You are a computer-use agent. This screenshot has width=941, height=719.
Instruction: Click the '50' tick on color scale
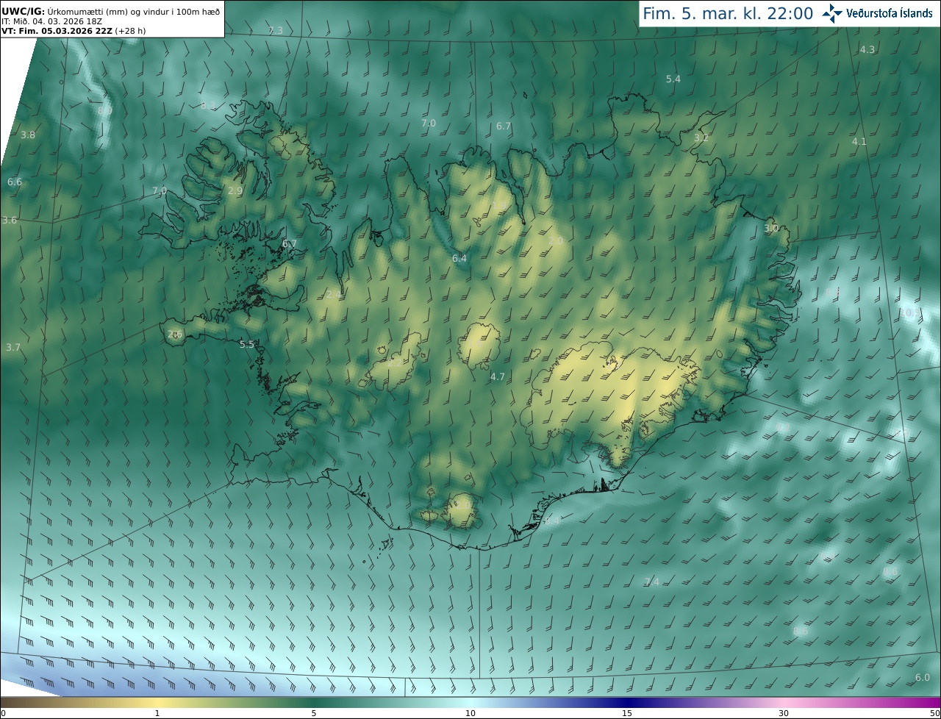click(x=935, y=713)
